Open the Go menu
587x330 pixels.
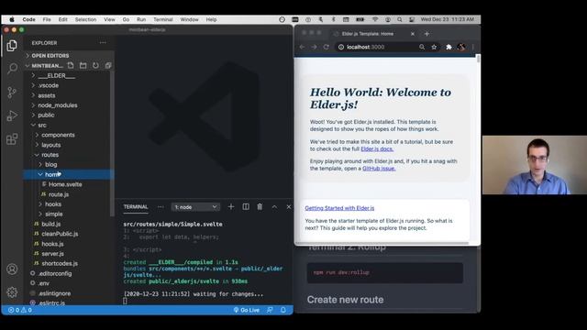[126, 19]
